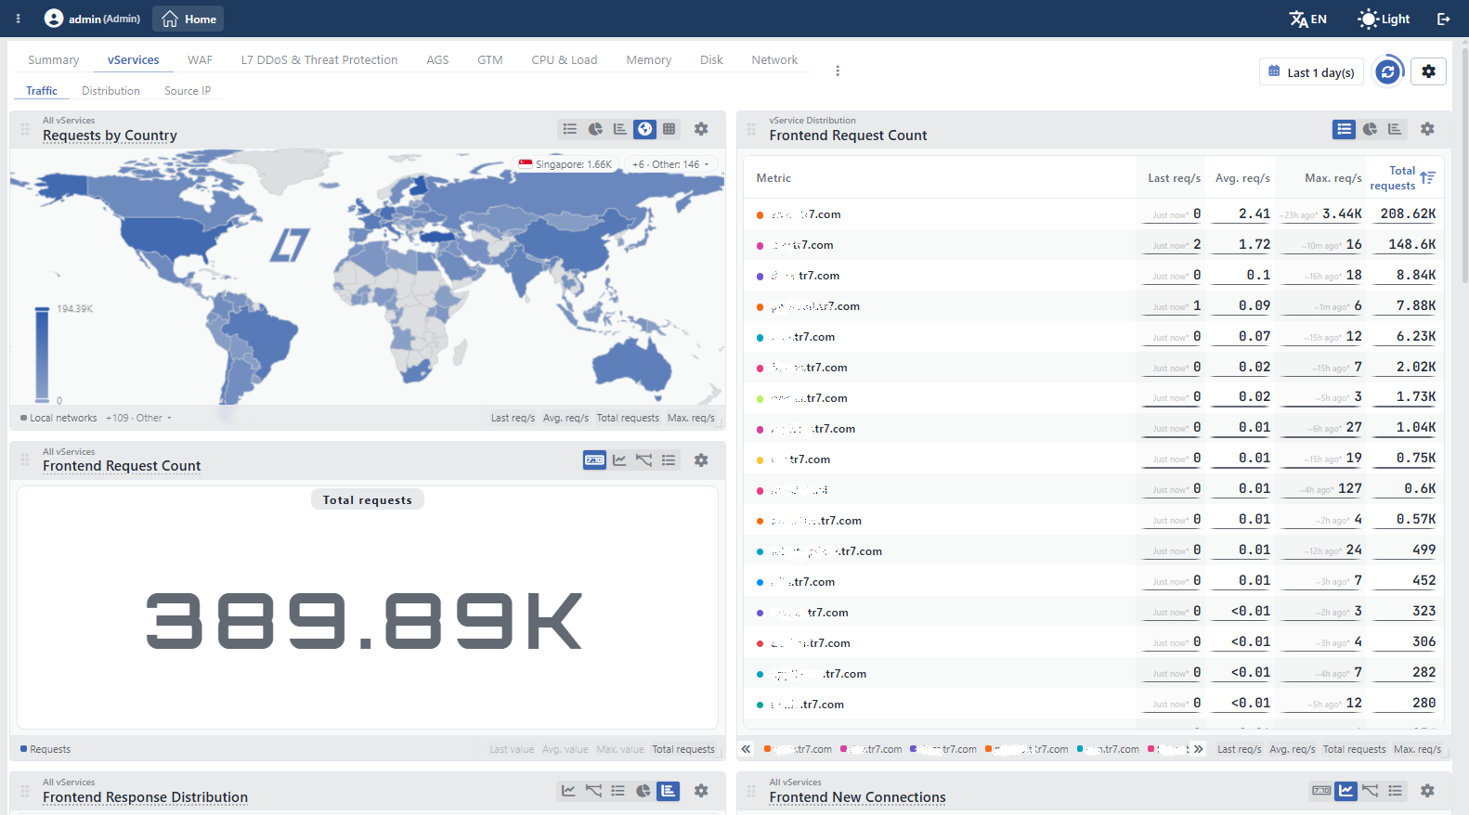Click the logout icon in top bar
1469x815 pixels.
(x=1443, y=19)
